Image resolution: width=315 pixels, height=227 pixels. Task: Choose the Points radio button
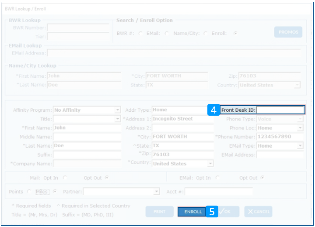tap(29, 192)
